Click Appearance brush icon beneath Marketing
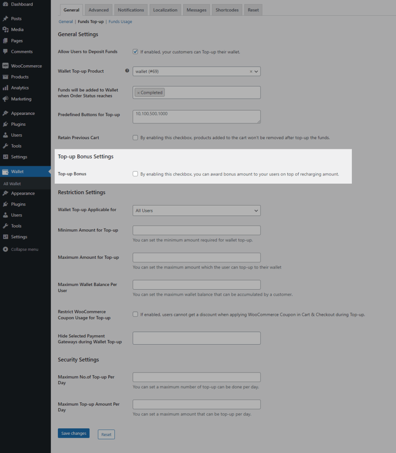Screen dimensions: 396x453 point(6,113)
